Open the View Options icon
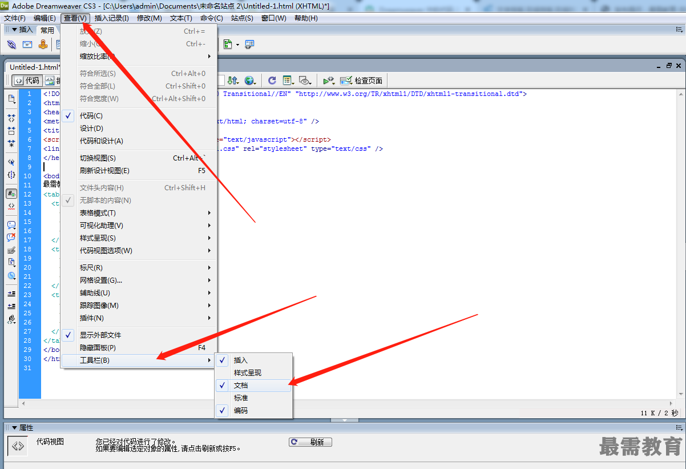This screenshot has height=469, width=686. pos(288,81)
